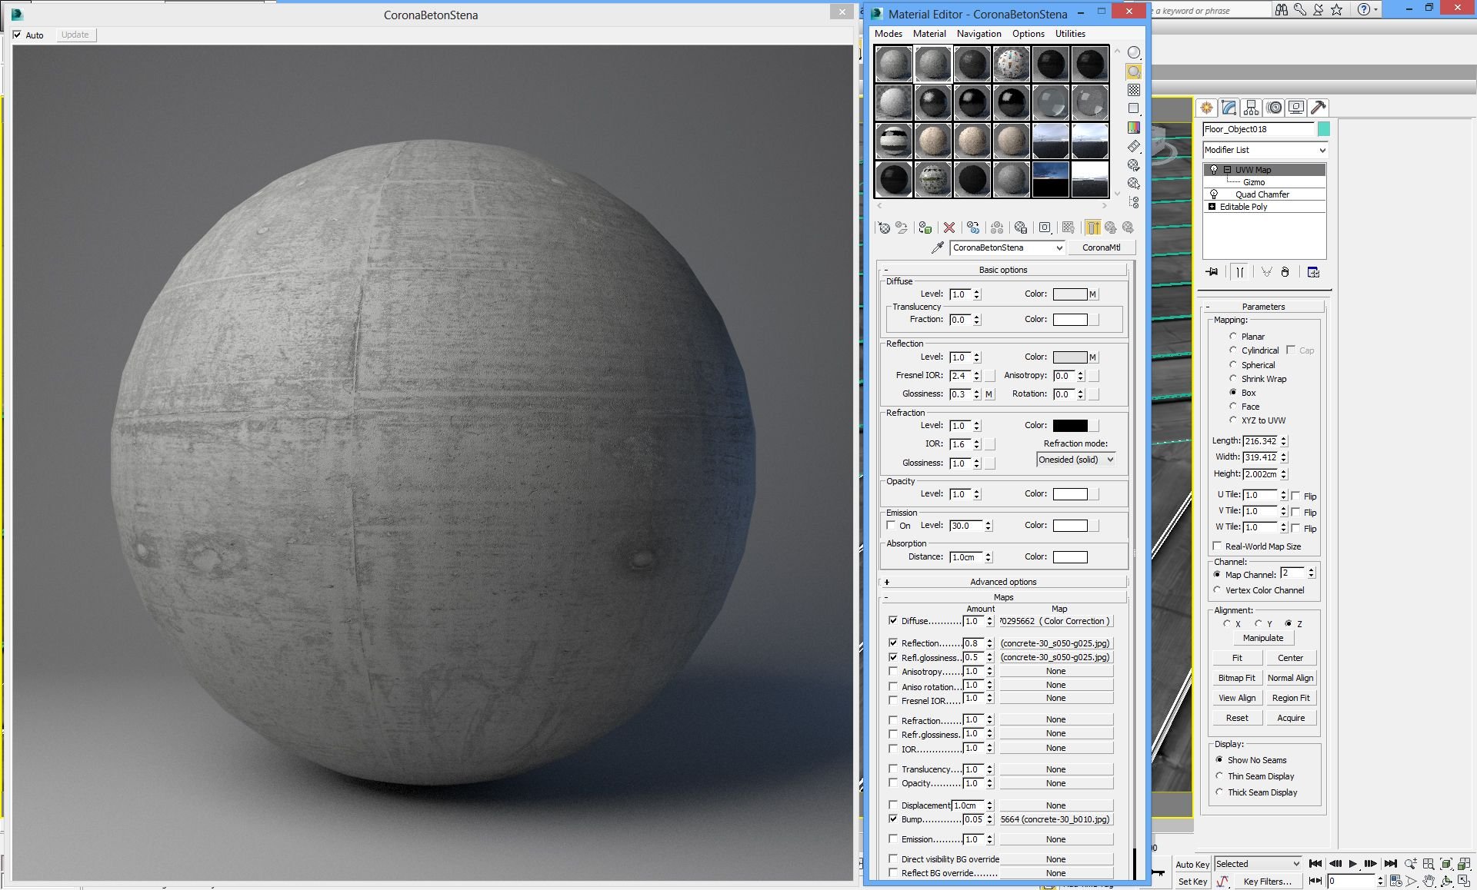Click the Put to Library icon
This screenshot has height=890, width=1477.
click(x=1021, y=227)
